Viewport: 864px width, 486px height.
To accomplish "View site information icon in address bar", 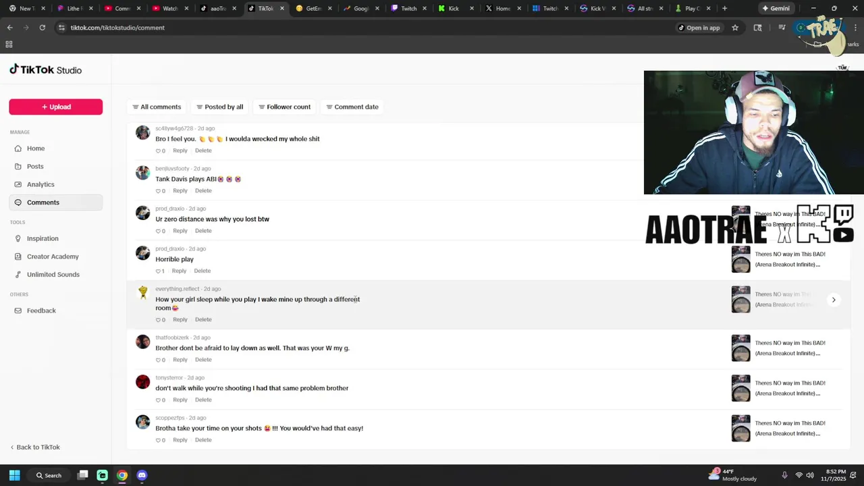I will (61, 28).
